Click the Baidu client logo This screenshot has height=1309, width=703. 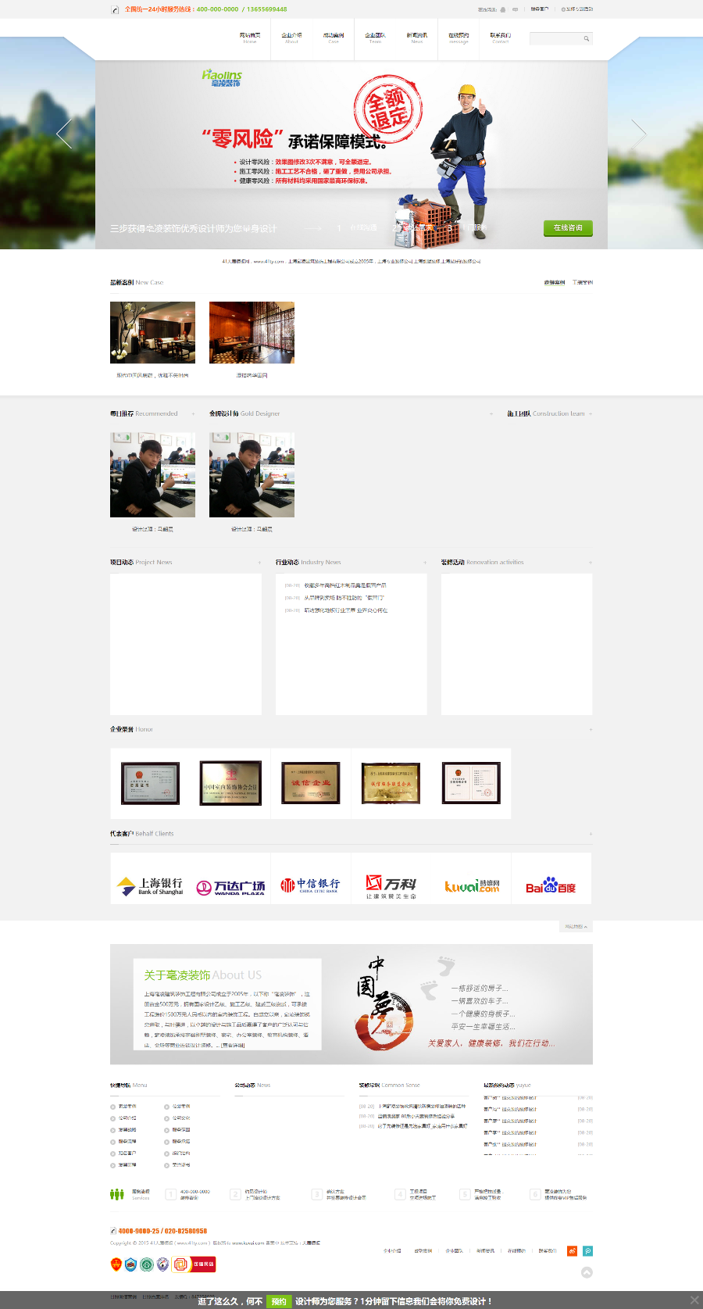tap(551, 885)
